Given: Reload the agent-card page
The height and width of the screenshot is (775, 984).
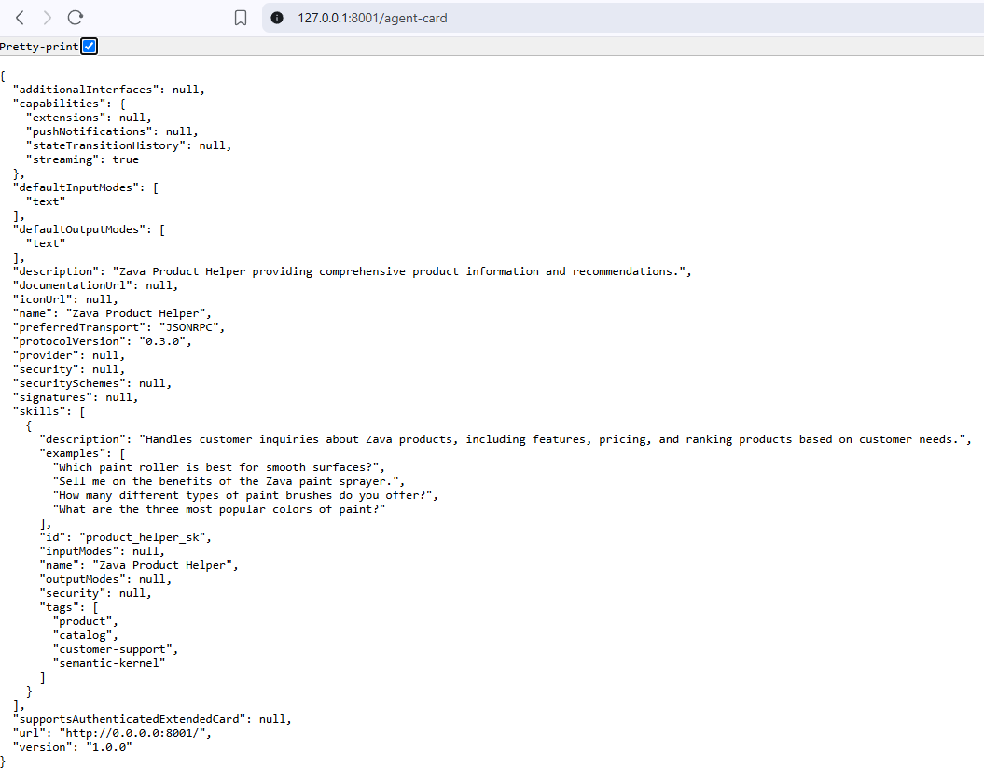Looking at the screenshot, I should click(76, 18).
